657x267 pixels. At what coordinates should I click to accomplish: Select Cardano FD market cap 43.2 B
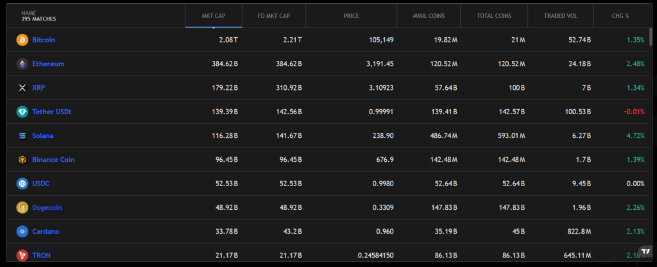coord(291,231)
